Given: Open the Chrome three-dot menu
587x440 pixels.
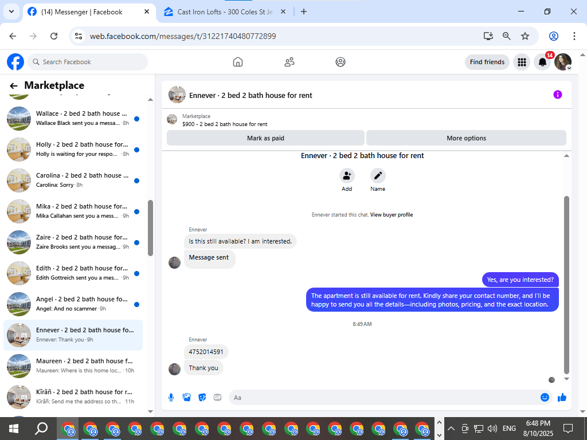Looking at the screenshot, I should (574, 36).
